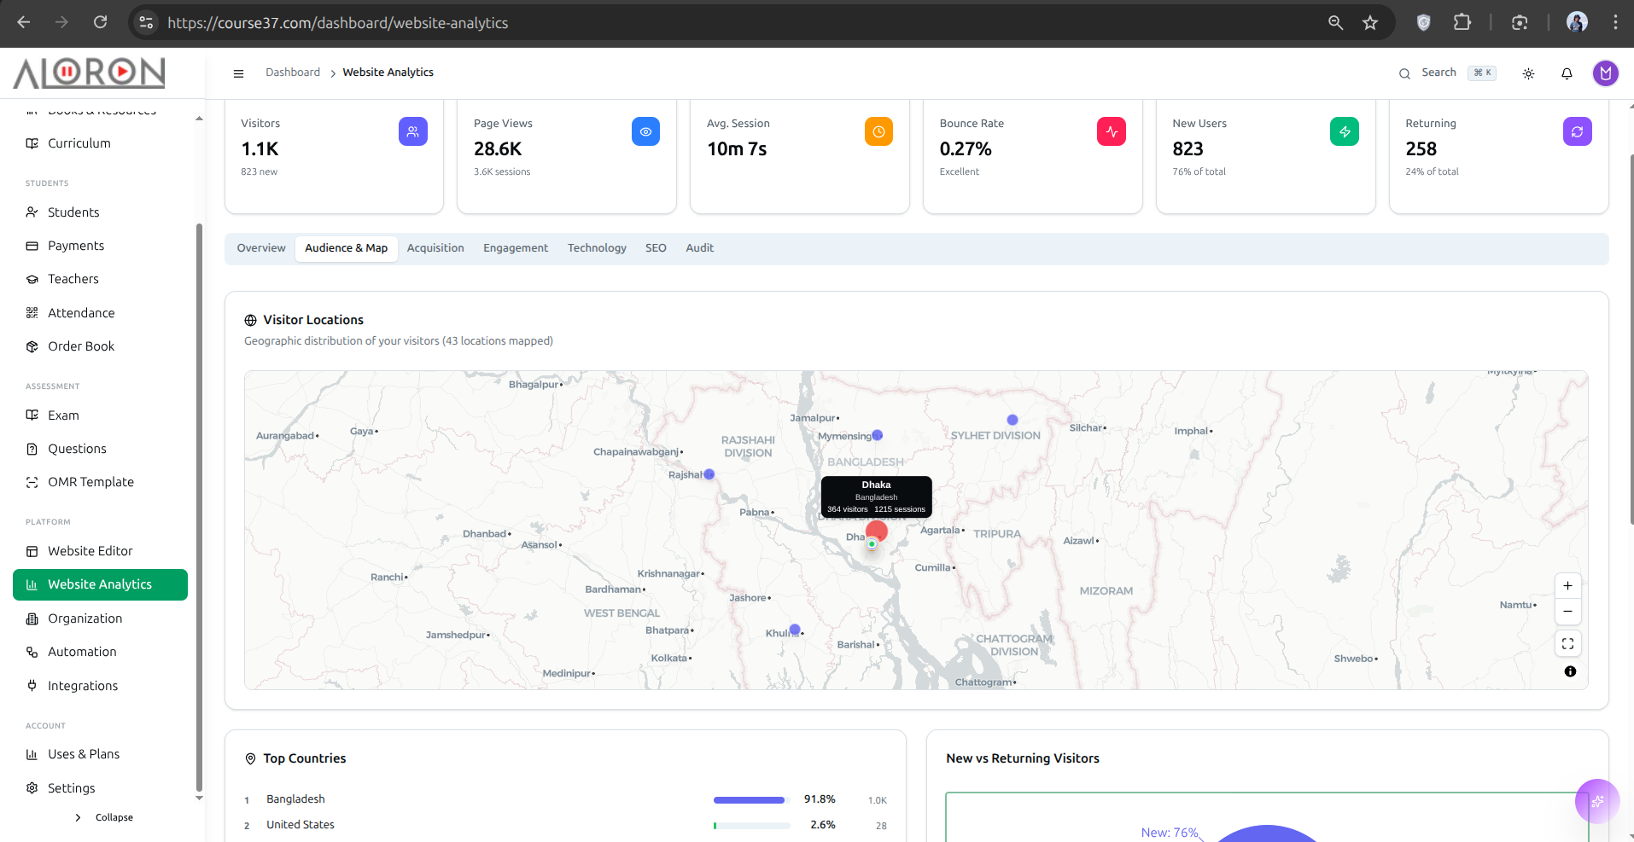Click the Bounce Rate pulse icon
Viewport: 1634px width, 842px height.
tap(1111, 131)
